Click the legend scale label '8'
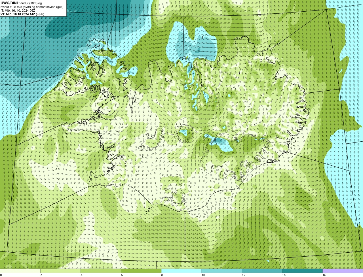 [162, 275]
